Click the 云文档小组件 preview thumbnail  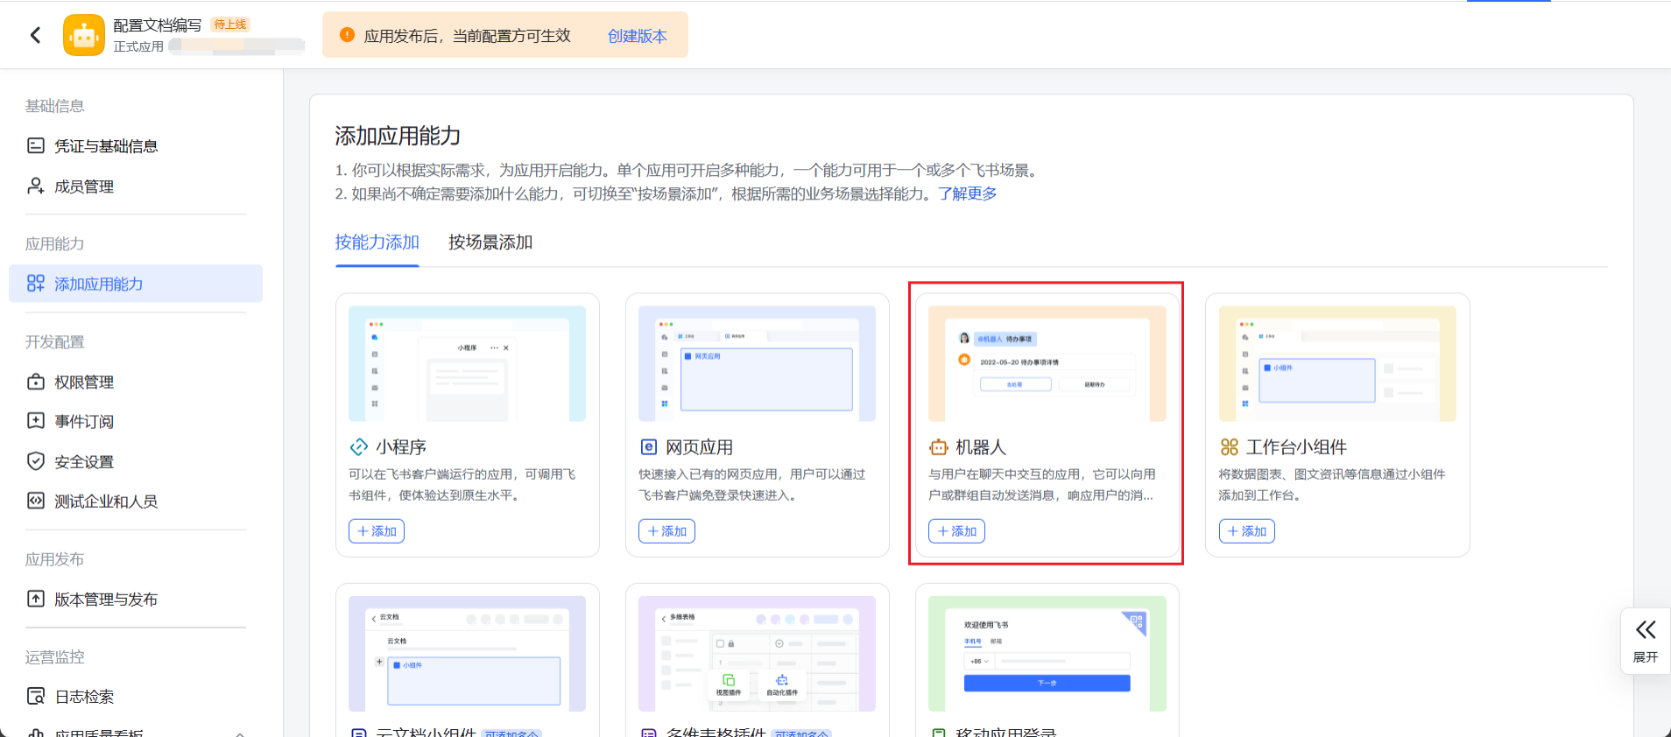tap(467, 654)
